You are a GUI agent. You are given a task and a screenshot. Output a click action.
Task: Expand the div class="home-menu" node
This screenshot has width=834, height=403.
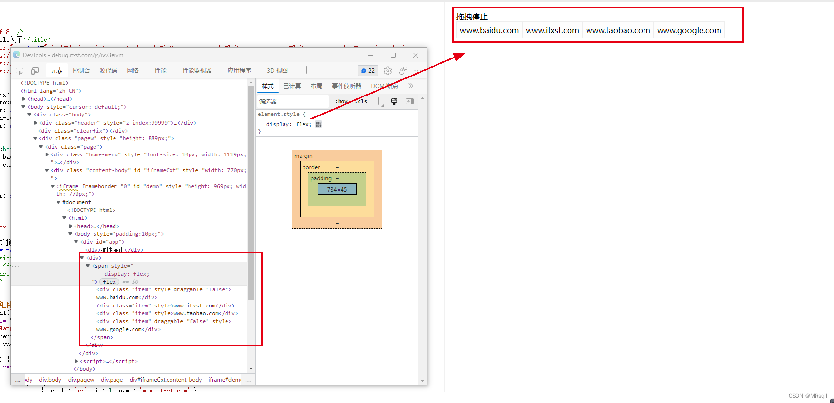(47, 154)
